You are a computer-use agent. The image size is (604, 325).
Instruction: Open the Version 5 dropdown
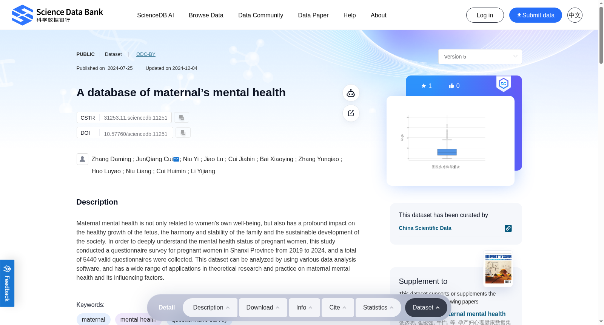pyautogui.click(x=480, y=57)
